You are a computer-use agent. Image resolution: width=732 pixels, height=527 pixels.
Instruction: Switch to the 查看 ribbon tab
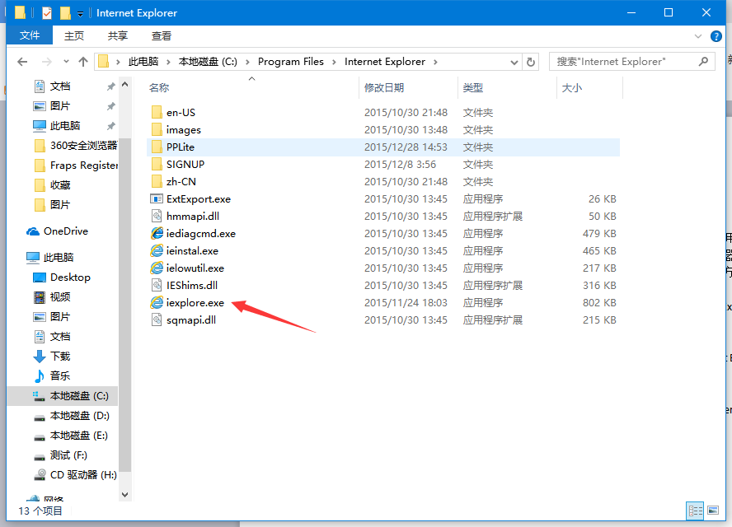pos(162,35)
